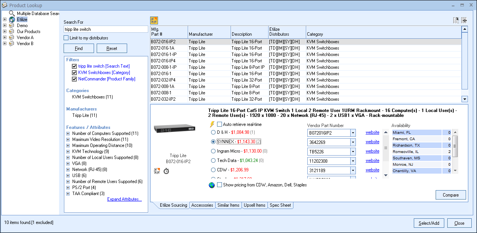The height and width of the screenshot is (233, 477).
Task: Select the Tech Data distributor radio button
Action: [x=213, y=160]
